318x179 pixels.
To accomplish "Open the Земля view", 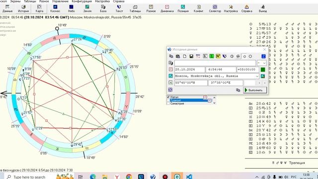I will click(x=87, y=9).
